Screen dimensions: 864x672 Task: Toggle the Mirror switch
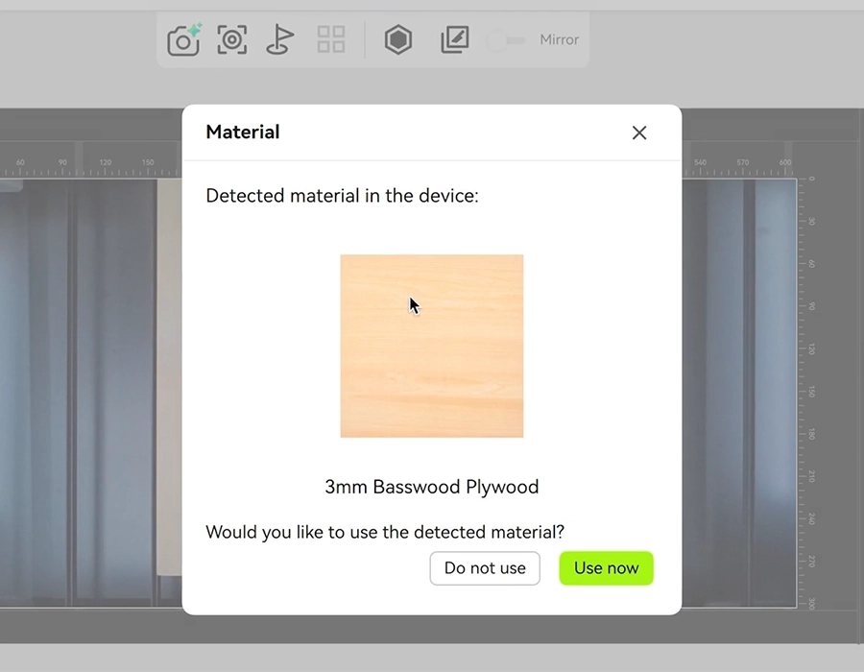[506, 40]
